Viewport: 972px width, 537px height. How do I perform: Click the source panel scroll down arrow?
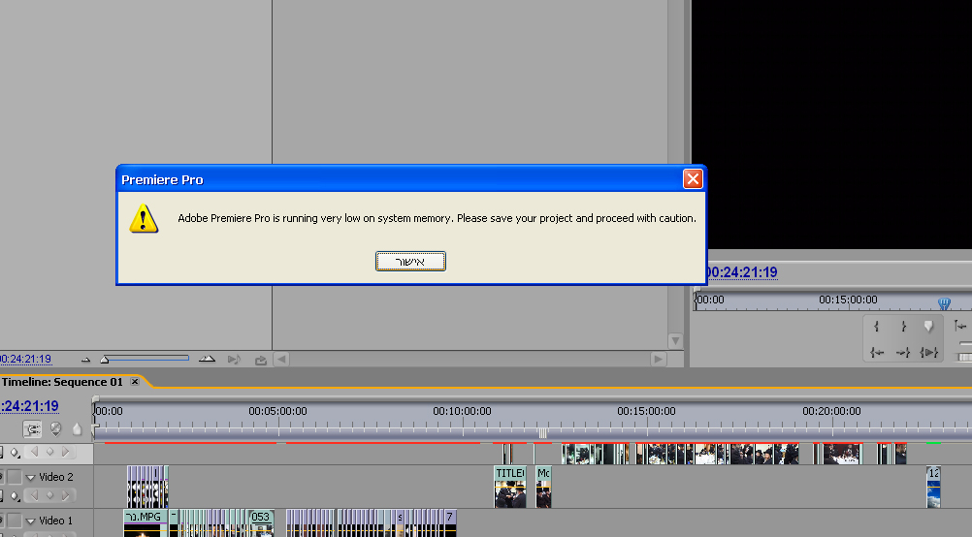675,340
